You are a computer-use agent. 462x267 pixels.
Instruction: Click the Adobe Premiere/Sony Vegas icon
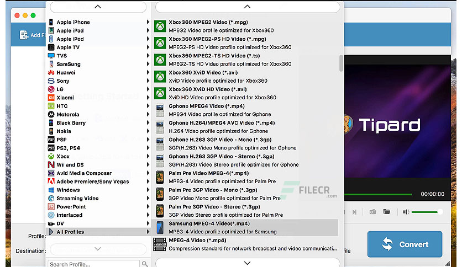point(51,181)
